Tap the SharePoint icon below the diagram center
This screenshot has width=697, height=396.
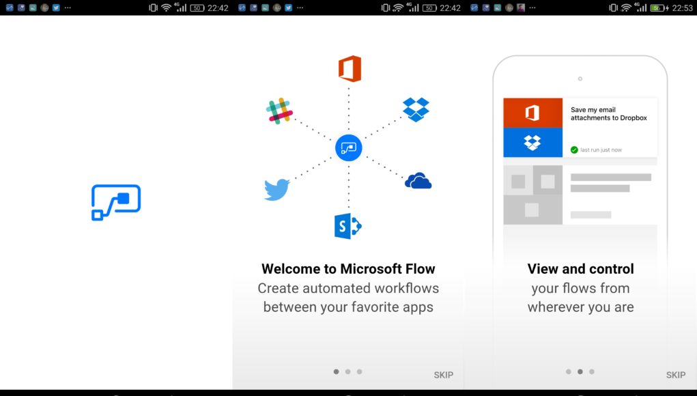(348, 226)
